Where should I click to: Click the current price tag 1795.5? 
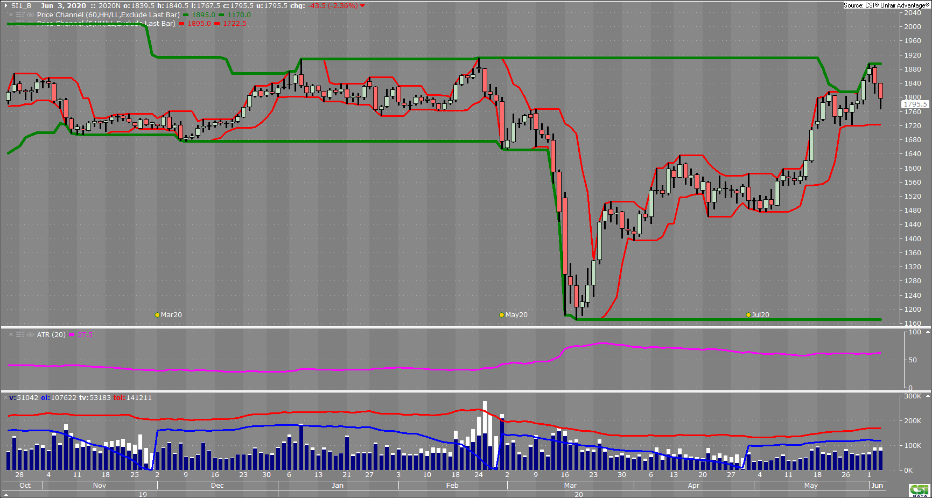(915, 104)
